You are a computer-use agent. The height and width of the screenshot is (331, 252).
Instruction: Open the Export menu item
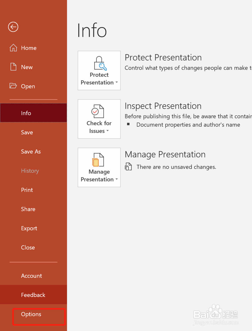29,228
